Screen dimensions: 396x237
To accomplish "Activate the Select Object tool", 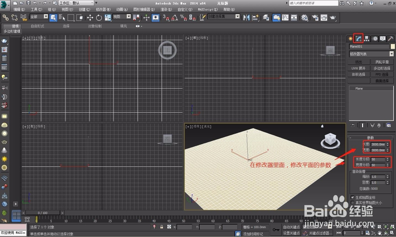I will pyautogui.click(x=53, y=17).
